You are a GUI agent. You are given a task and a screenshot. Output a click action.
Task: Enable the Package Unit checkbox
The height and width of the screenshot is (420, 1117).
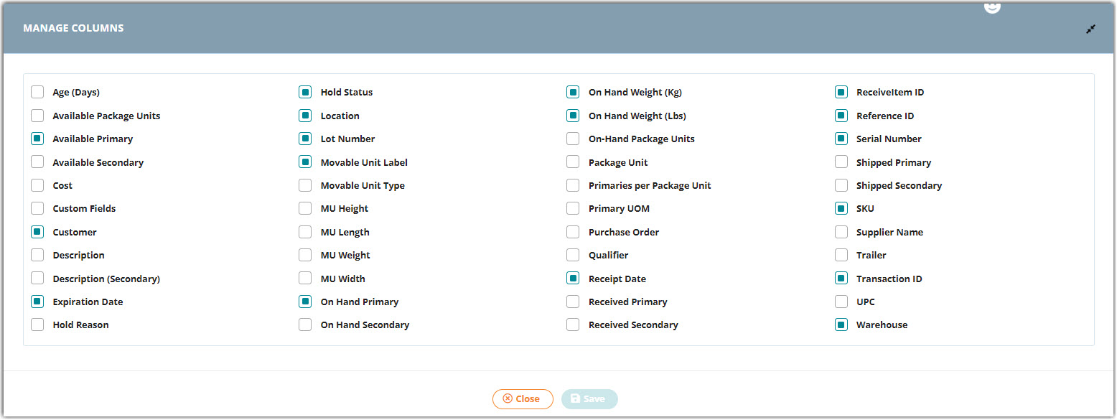[573, 162]
